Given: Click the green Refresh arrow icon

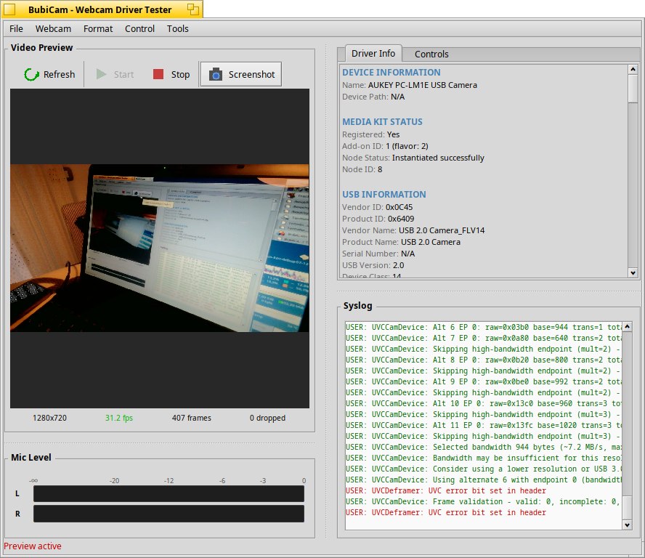Looking at the screenshot, I should point(31,74).
